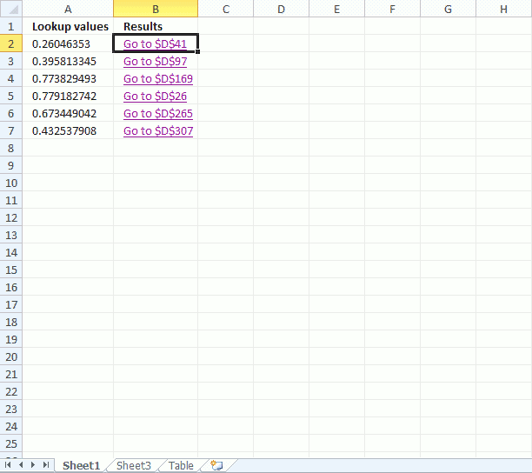Select column F header

(x=393, y=9)
